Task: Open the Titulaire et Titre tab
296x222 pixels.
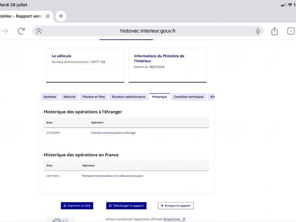Action: point(94,97)
